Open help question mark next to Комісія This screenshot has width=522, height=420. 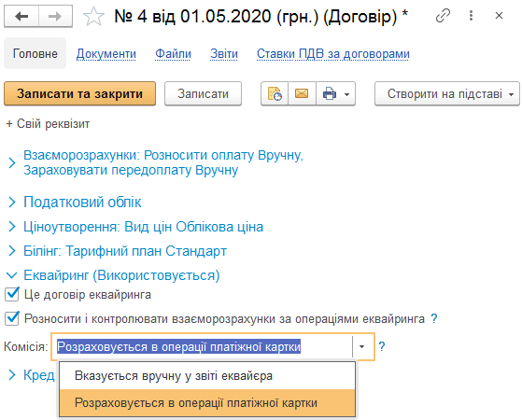pyautogui.click(x=382, y=347)
